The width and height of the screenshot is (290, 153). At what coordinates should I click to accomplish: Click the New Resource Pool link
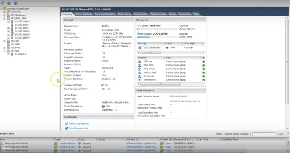79,128
